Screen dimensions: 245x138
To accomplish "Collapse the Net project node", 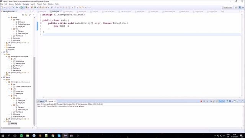I will tap(2, 52).
